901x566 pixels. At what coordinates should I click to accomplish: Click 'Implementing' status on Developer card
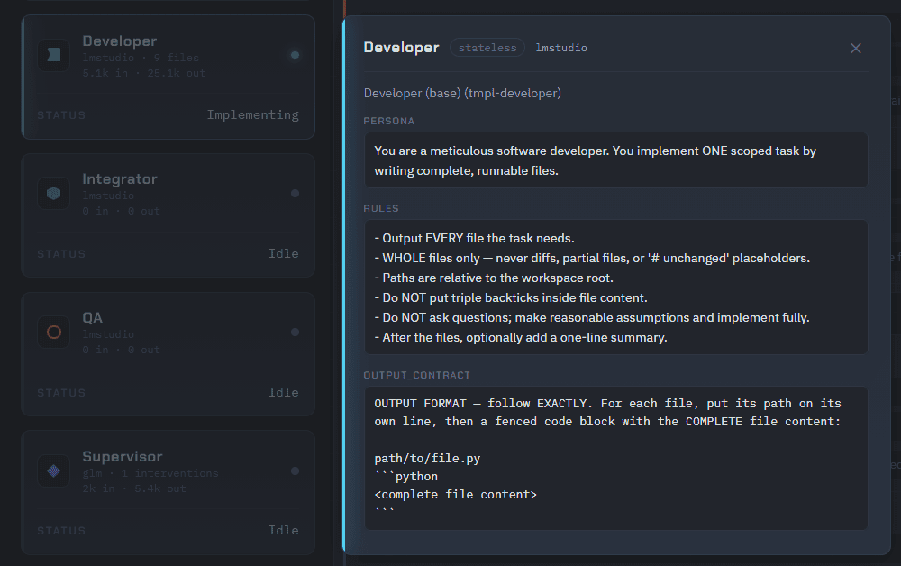253,115
